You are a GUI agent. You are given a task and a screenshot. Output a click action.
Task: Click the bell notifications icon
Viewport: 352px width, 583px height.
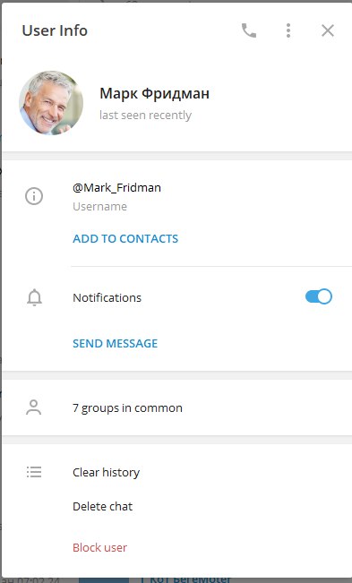(x=34, y=297)
